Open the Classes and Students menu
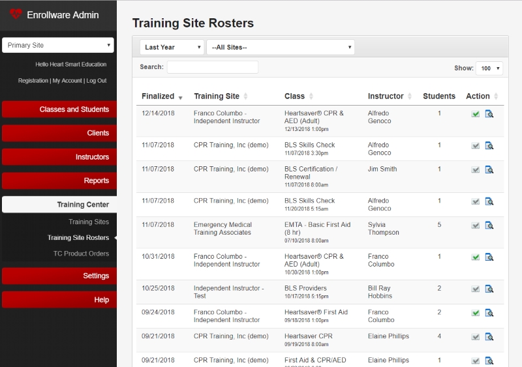522x367 pixels. [x=59, y=109]
